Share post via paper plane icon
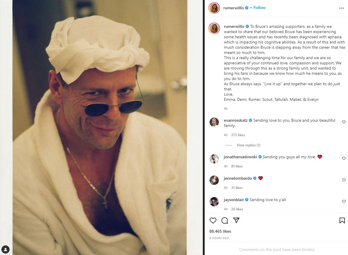Screen dimensions: 348x255 [236, 220]
